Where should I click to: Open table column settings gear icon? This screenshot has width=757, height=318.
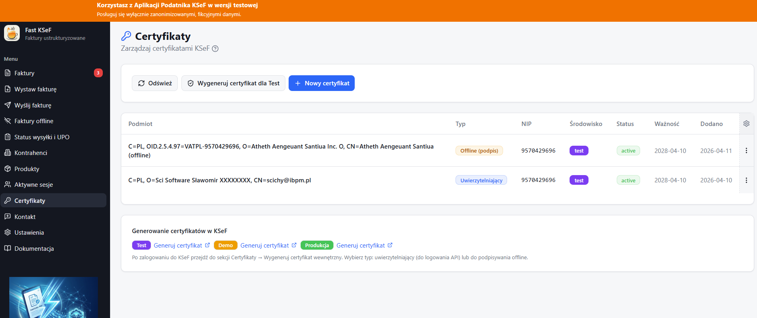click(x=746, y=124)
